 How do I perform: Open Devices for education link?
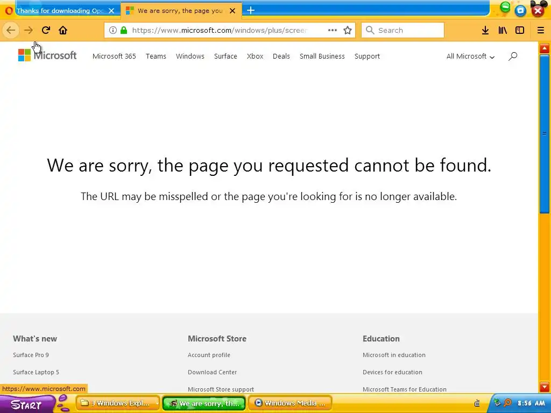[x=392, y=372]
